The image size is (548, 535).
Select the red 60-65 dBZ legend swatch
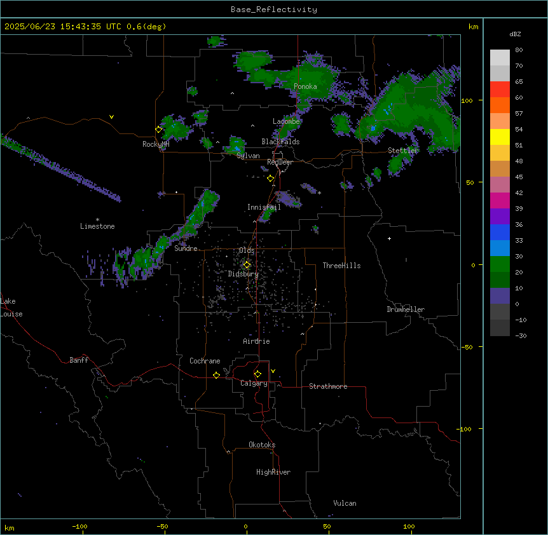point(500,90)
